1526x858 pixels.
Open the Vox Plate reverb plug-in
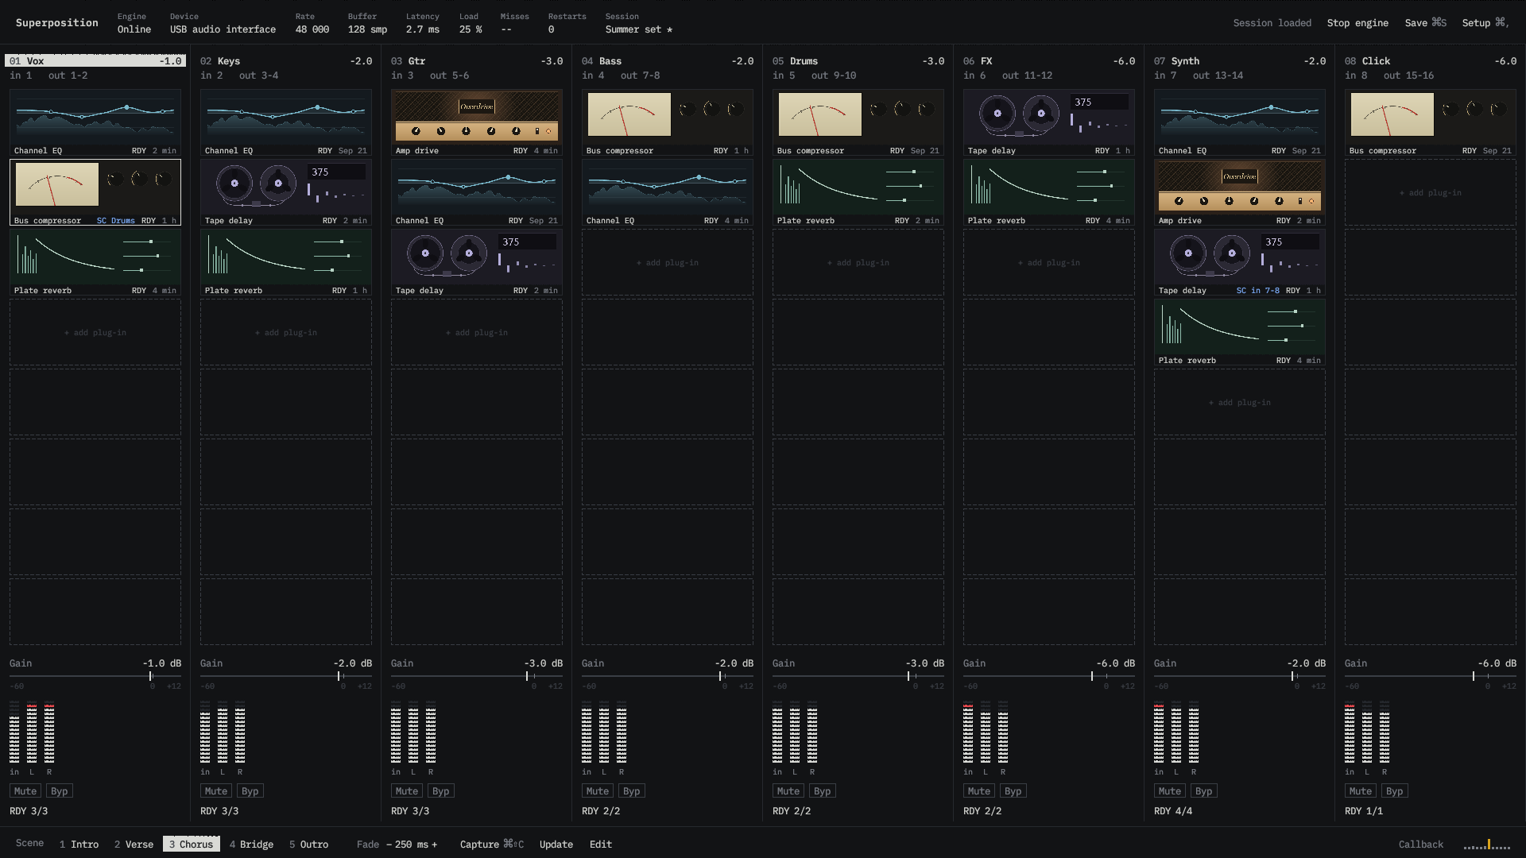coord(95,262)
